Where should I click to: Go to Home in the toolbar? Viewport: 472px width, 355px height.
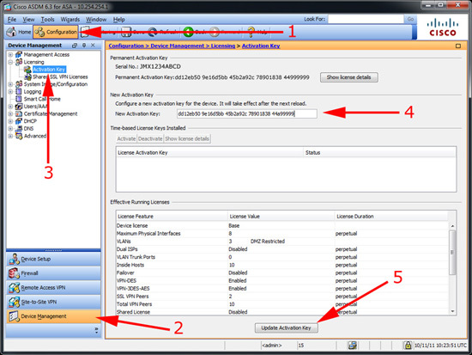click(19, 32)
